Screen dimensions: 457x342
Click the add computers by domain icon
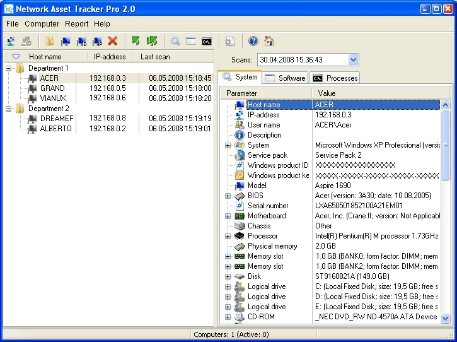coord(81,41)
